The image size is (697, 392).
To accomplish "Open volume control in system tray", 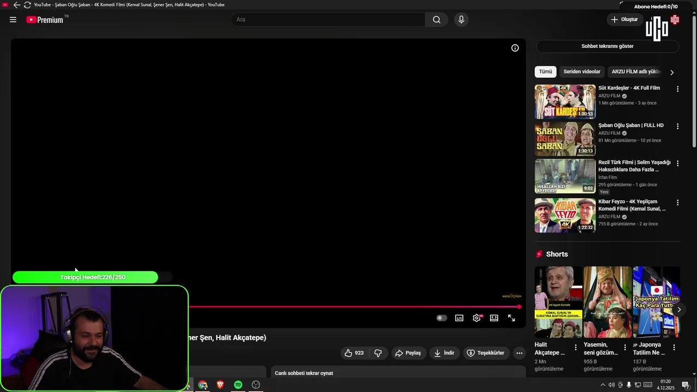I will coord(612,385).
